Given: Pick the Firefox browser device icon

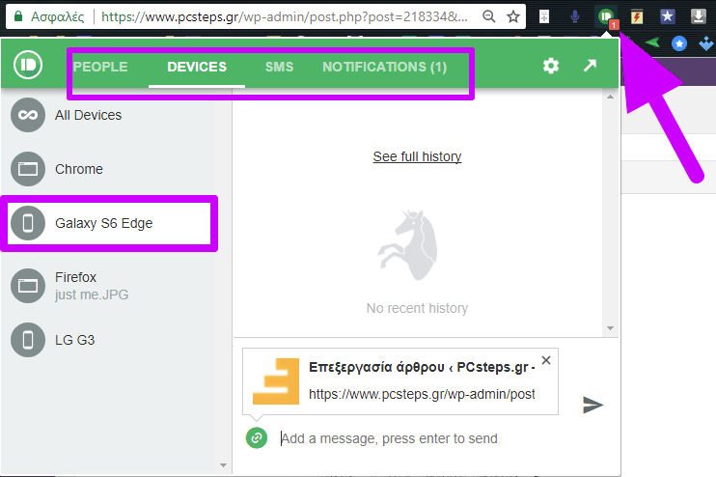Looking at the screenshot, I should 28,286.
